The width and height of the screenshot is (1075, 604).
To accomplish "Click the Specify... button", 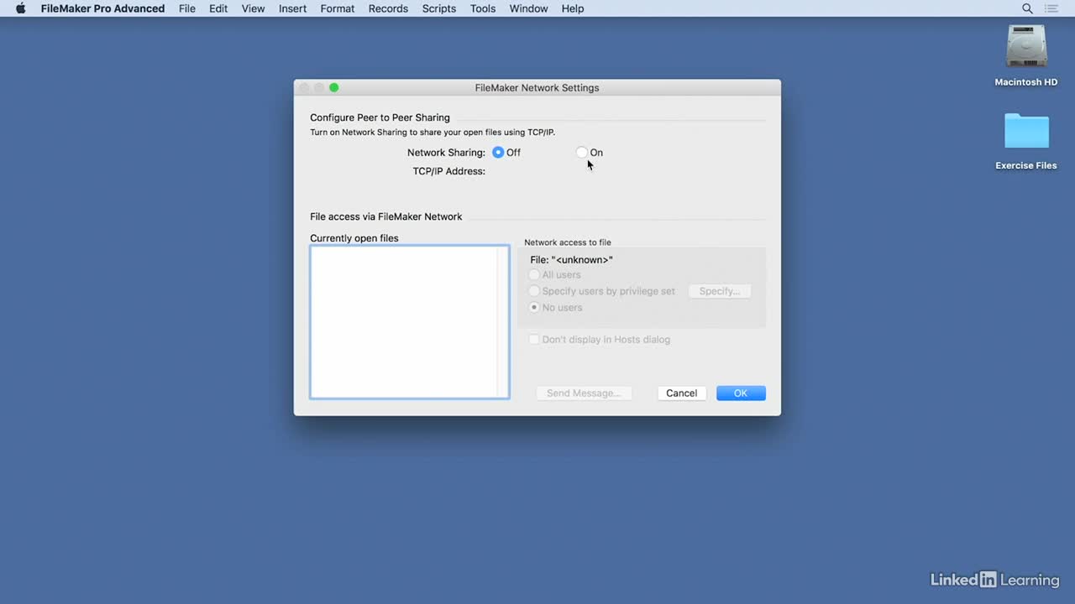I will click(720, 291).
